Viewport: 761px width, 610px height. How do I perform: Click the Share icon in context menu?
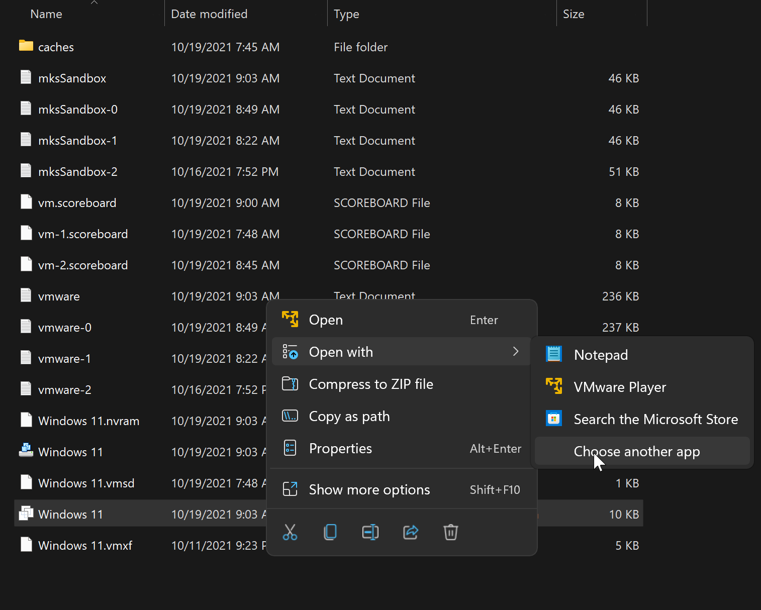(411, 532)
